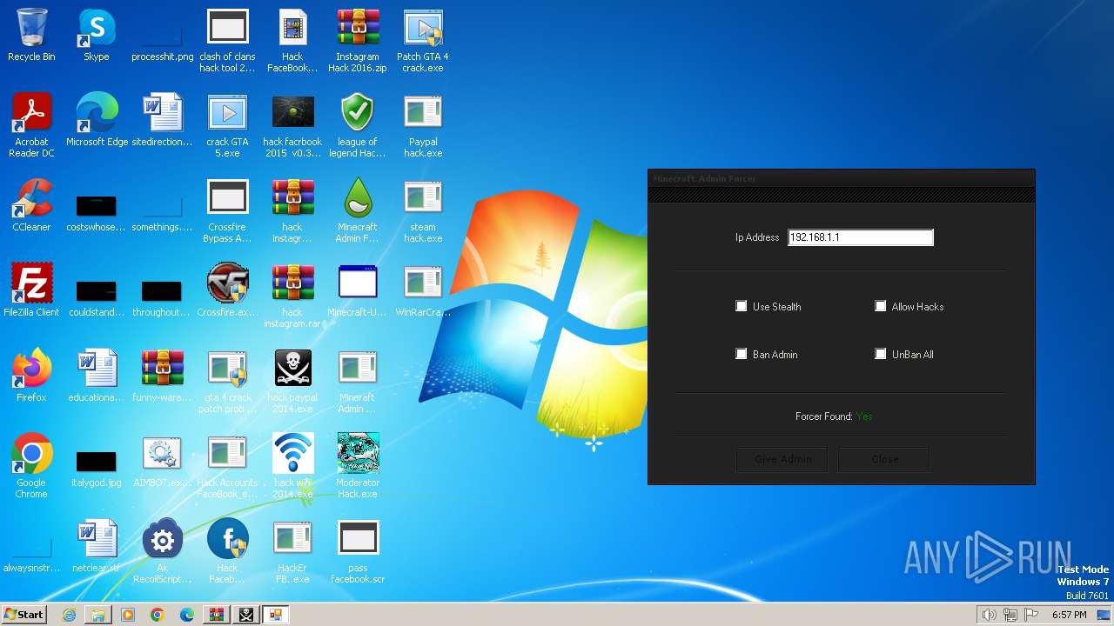The width and height of the screenshot is (1114, 626).
Task: Select the sitedirection Word document
Action: [x=162, y=120]
